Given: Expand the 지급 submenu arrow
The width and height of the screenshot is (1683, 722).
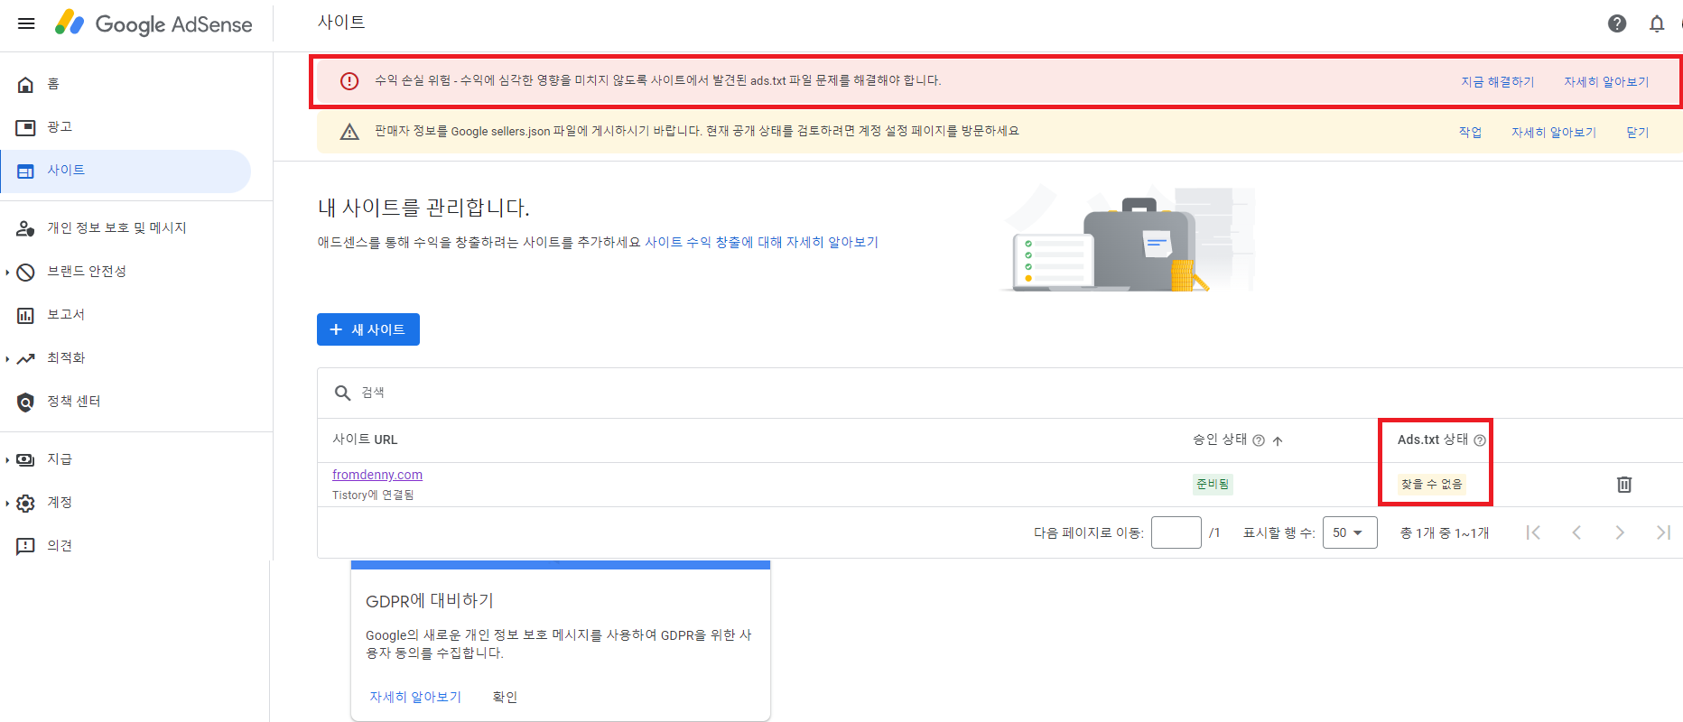Looking at the screenshot, I should tap(7, 459).
